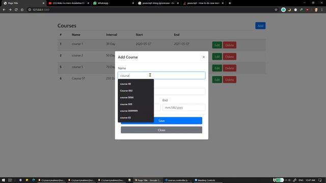Click the 'Courses' heading
This screenshot has width=326, height=183.
(67, 26)
